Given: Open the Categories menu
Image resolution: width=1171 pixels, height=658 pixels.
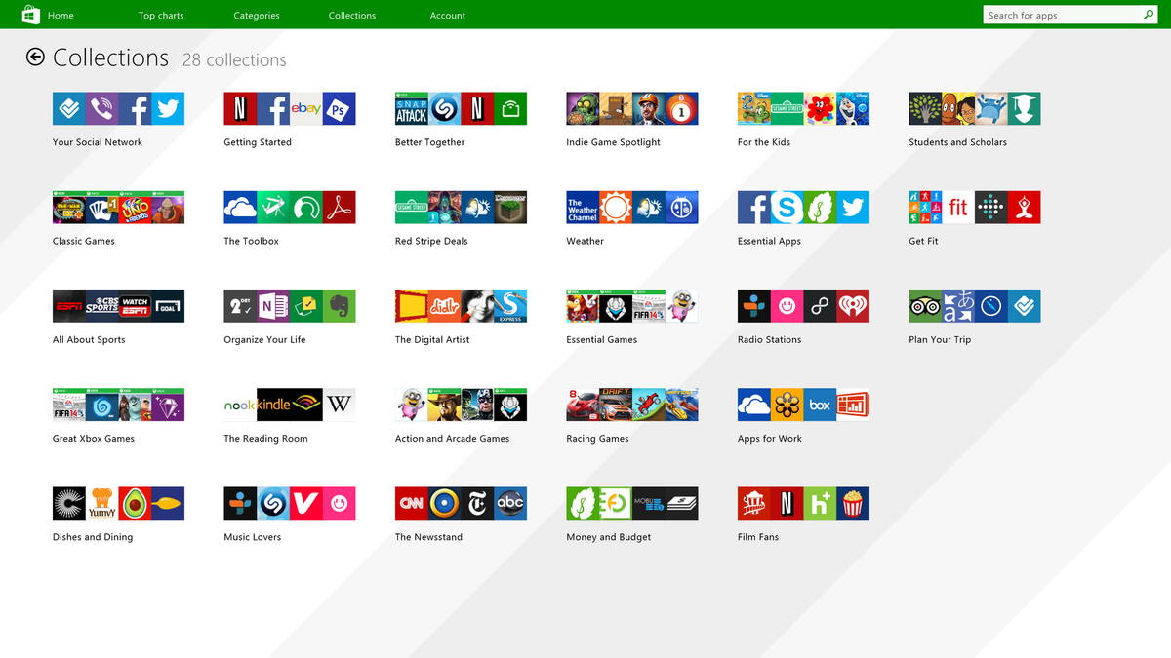Looking at the screenshot, I should 257,16.
